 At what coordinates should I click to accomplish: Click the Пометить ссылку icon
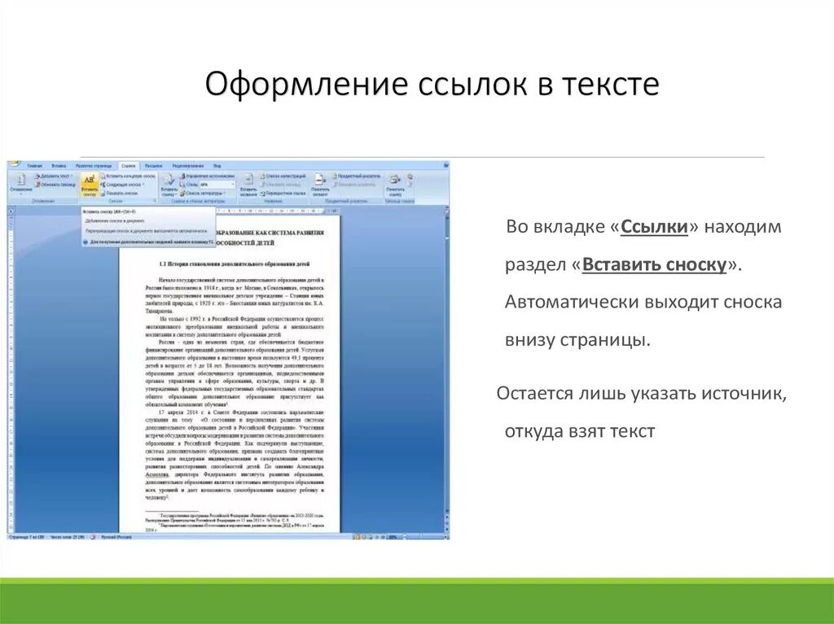(395, 185)
